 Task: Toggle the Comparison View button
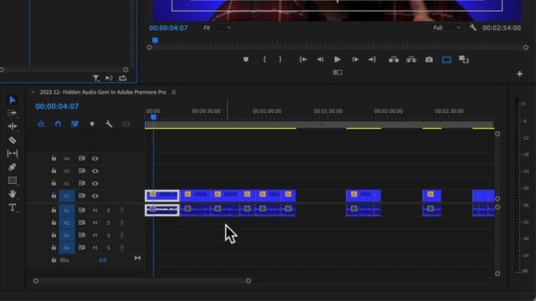pos(464,59)
